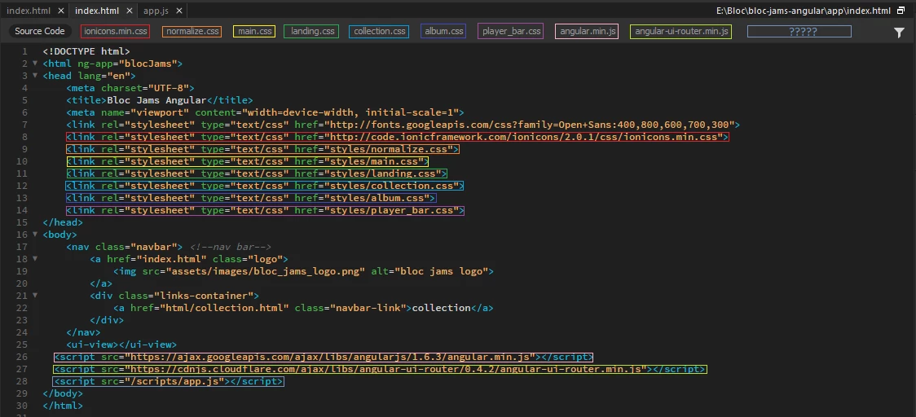Click the closing </body> tag

[x=63, y=393]
